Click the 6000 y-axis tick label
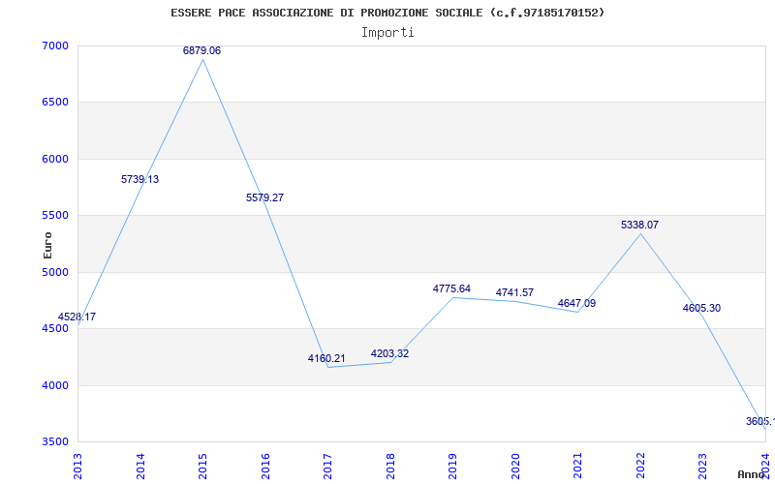This screenshot has height=484, width=775. pos(54,159)
